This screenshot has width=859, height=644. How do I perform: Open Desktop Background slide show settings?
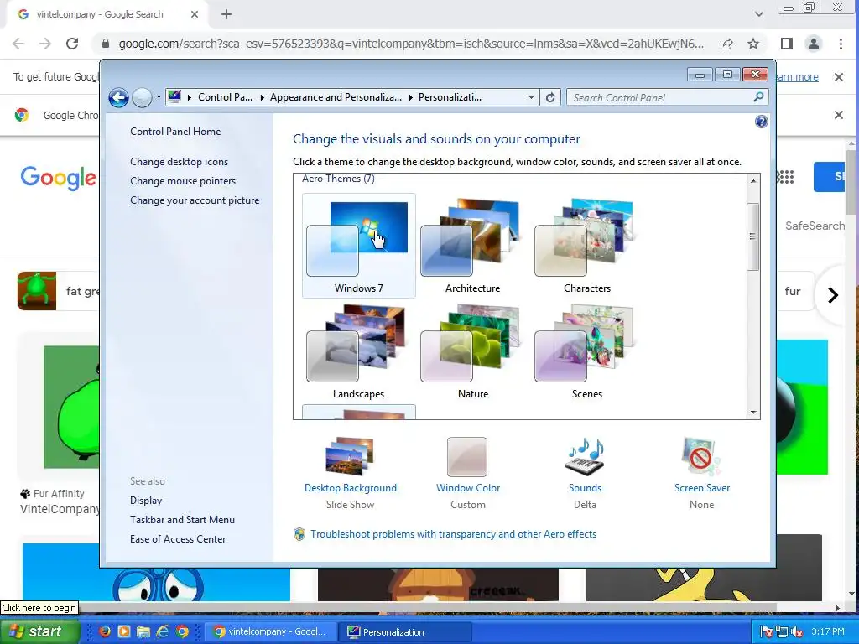pyautogui.click(x=351, y=473)
